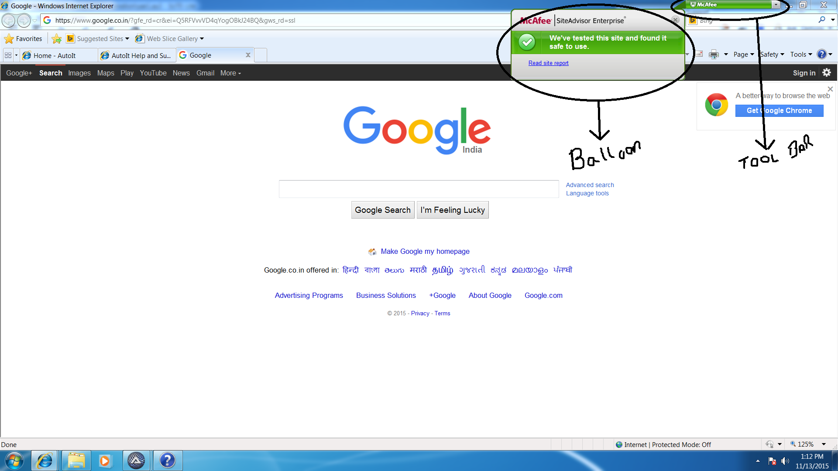Show hidden tray icons arrow
The height and width of the screenshot is (471, 838).
click(758, 461)
